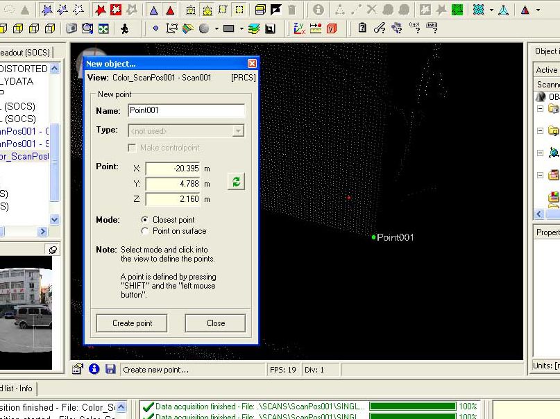
Task: Collapse the first folder node in the object tree
Action: [541, 108]
